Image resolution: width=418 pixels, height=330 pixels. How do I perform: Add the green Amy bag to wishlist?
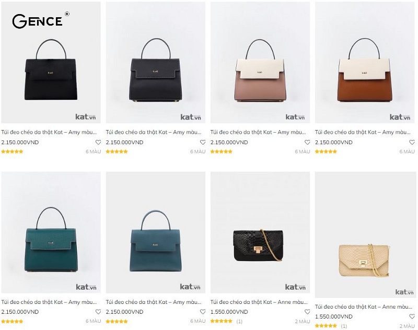point(98,312)
